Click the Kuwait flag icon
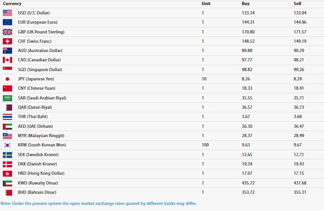 click(x=7, y=183)
